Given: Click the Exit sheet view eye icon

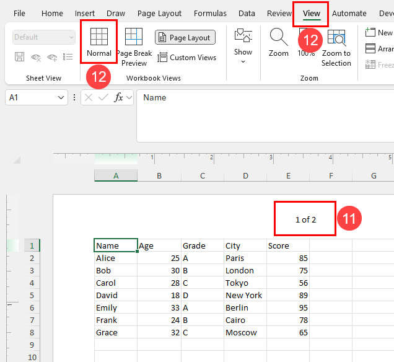Looking at the screenshot, I should 36,57.
